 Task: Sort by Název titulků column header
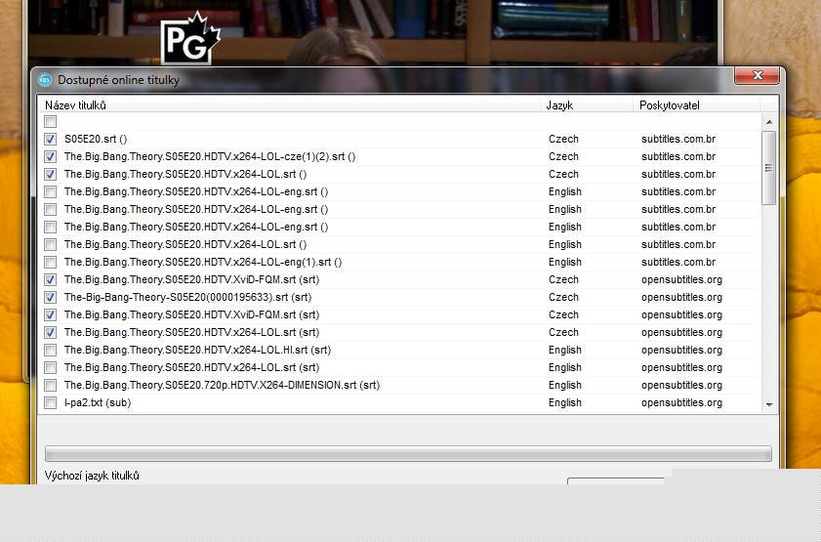[289, 105]
